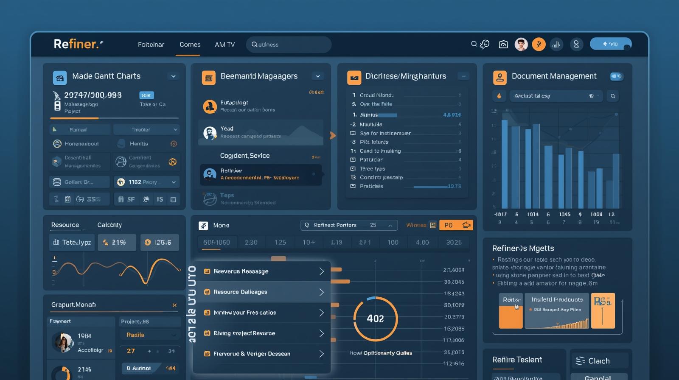679x380 pixels.
Task: Click the Gantt project progress bar
Action: pyautogui.click(x=114, y=118)
